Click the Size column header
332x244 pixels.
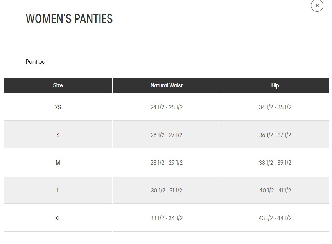(x=58, y=85)
